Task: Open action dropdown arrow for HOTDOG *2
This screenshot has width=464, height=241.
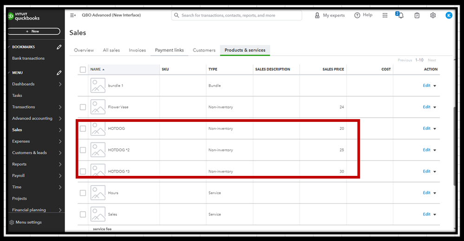Action: coord(435,150)
